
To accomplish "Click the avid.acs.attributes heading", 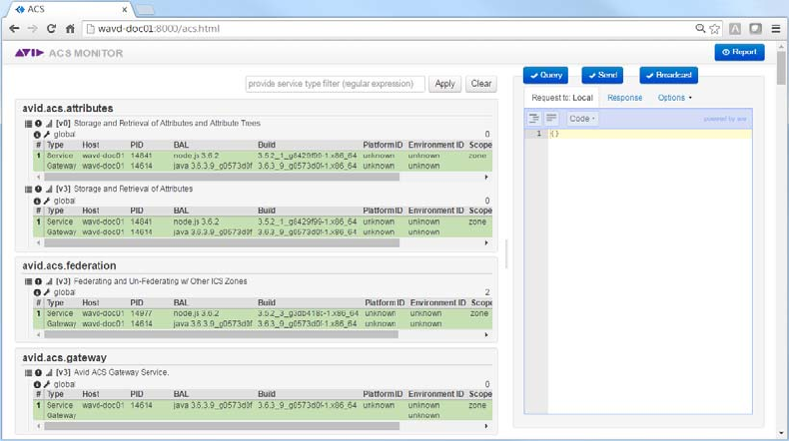I will click(x=68, y=108).
